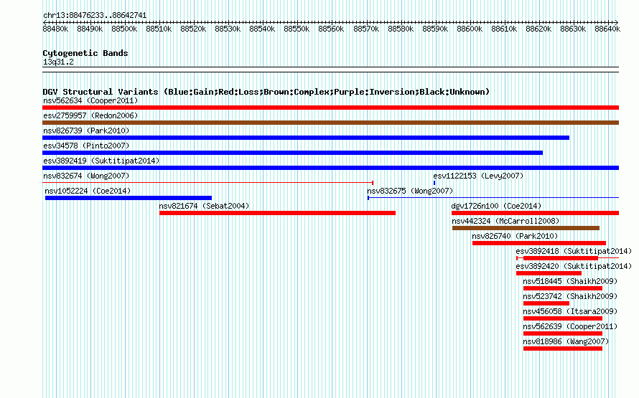Click the nsv523742 (Shaikh2009) label
Screen dimensions: 639x398
pos(570,296)
